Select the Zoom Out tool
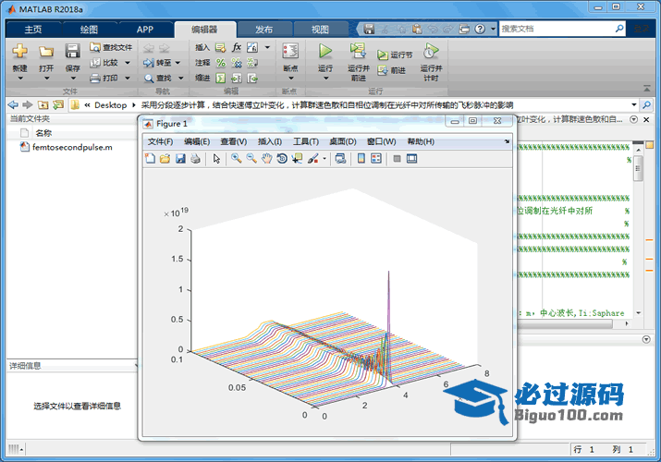661x462 pixels. tap(251, 158)
